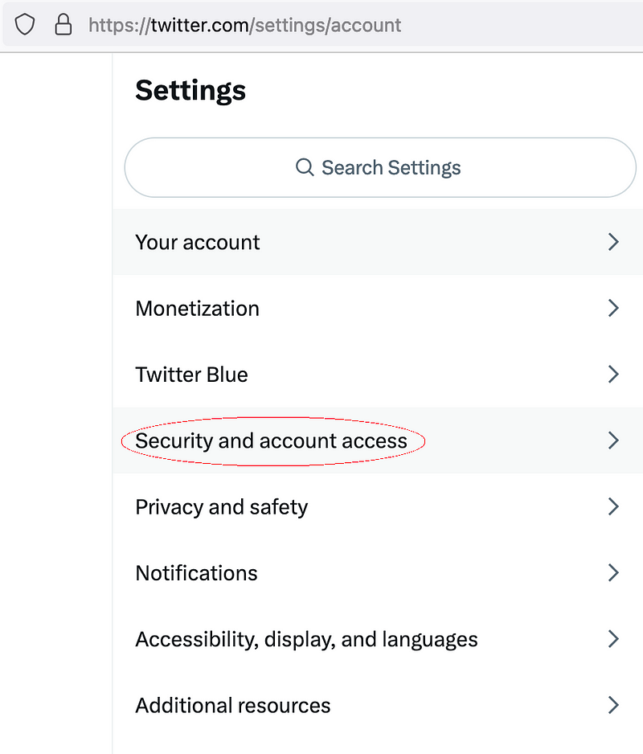Click the shield icon in the browser toolbar

[x=25, y=24]
